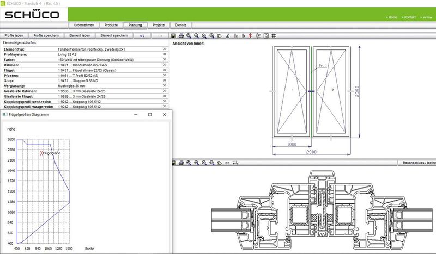Click the print icon in the element view toolbar
The height and width of the screenshot is (254, 436).
(x=181, y=35)
